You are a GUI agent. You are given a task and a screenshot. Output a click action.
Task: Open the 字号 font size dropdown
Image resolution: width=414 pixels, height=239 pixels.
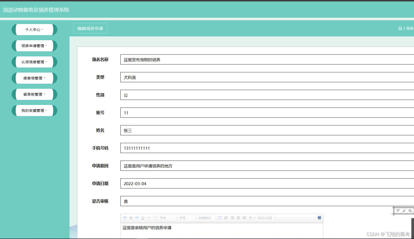coord(188,218)
